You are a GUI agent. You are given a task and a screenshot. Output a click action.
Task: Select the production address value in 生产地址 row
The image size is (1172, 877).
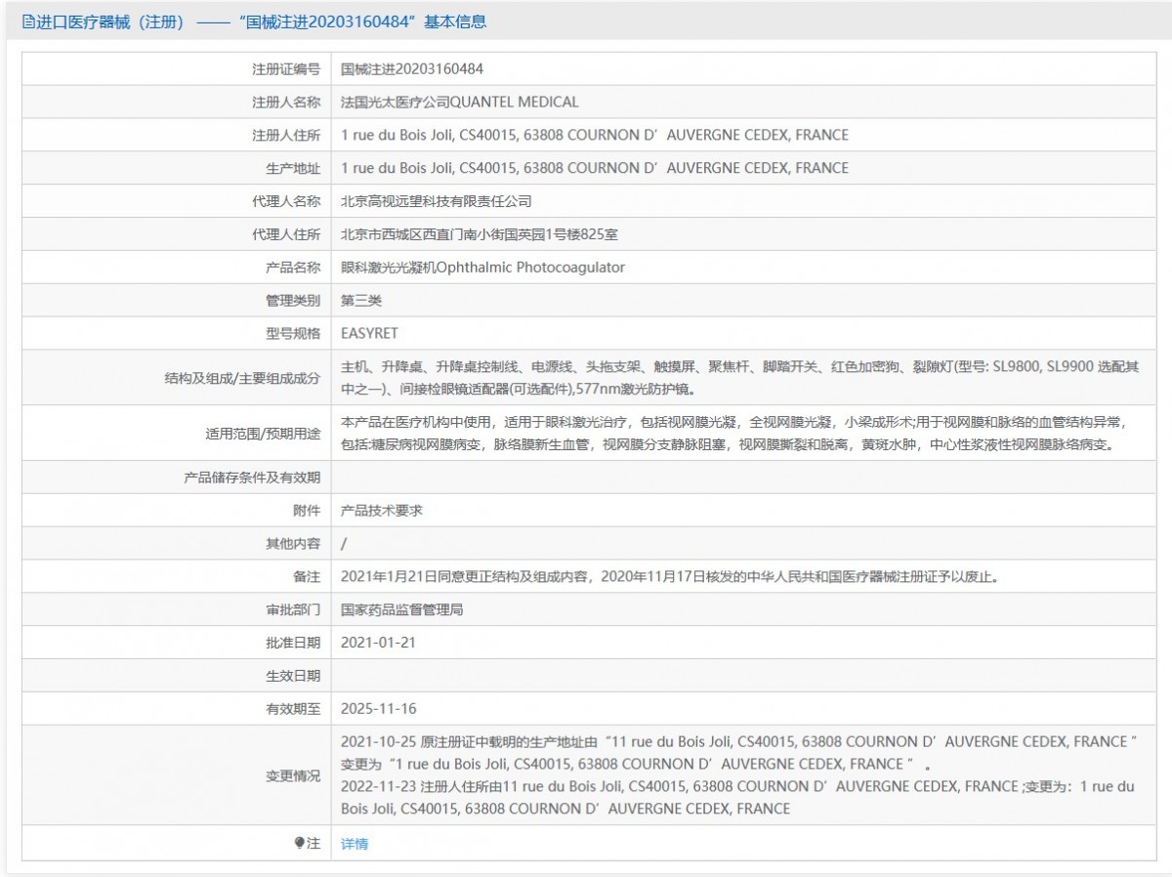[595, 168]
